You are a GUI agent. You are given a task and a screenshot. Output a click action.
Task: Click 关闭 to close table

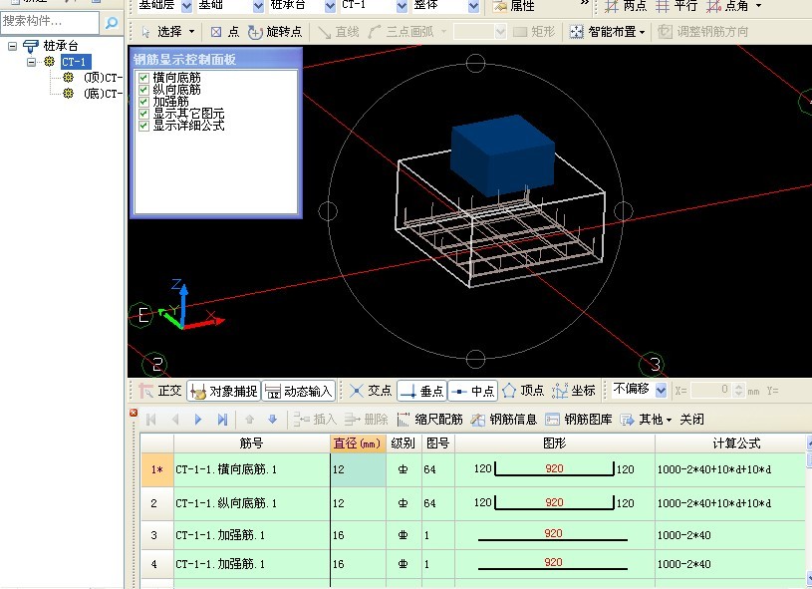[x=691, y=420]
